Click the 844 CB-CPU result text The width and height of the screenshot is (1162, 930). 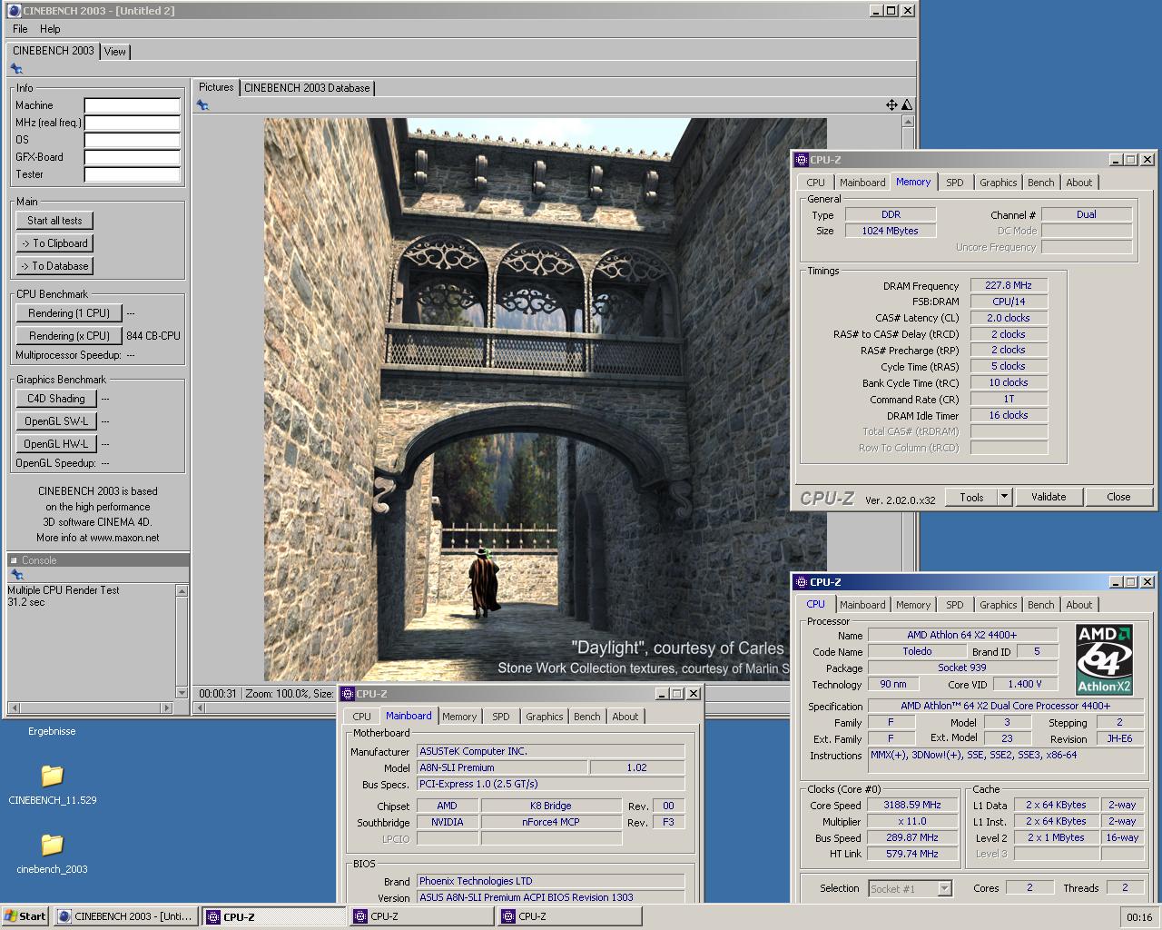[153, 336]
